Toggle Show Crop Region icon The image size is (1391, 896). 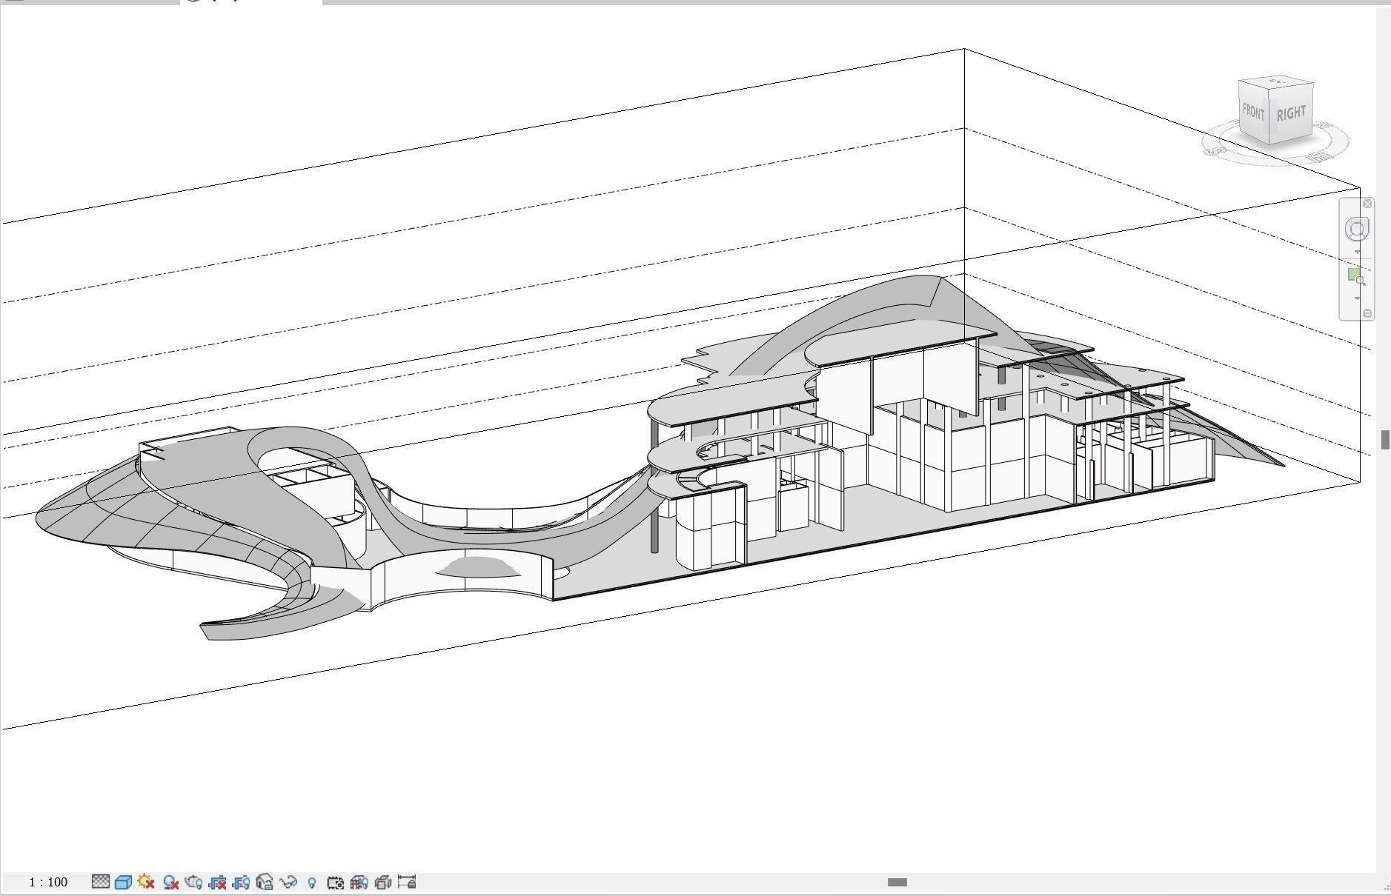(241, 882)
